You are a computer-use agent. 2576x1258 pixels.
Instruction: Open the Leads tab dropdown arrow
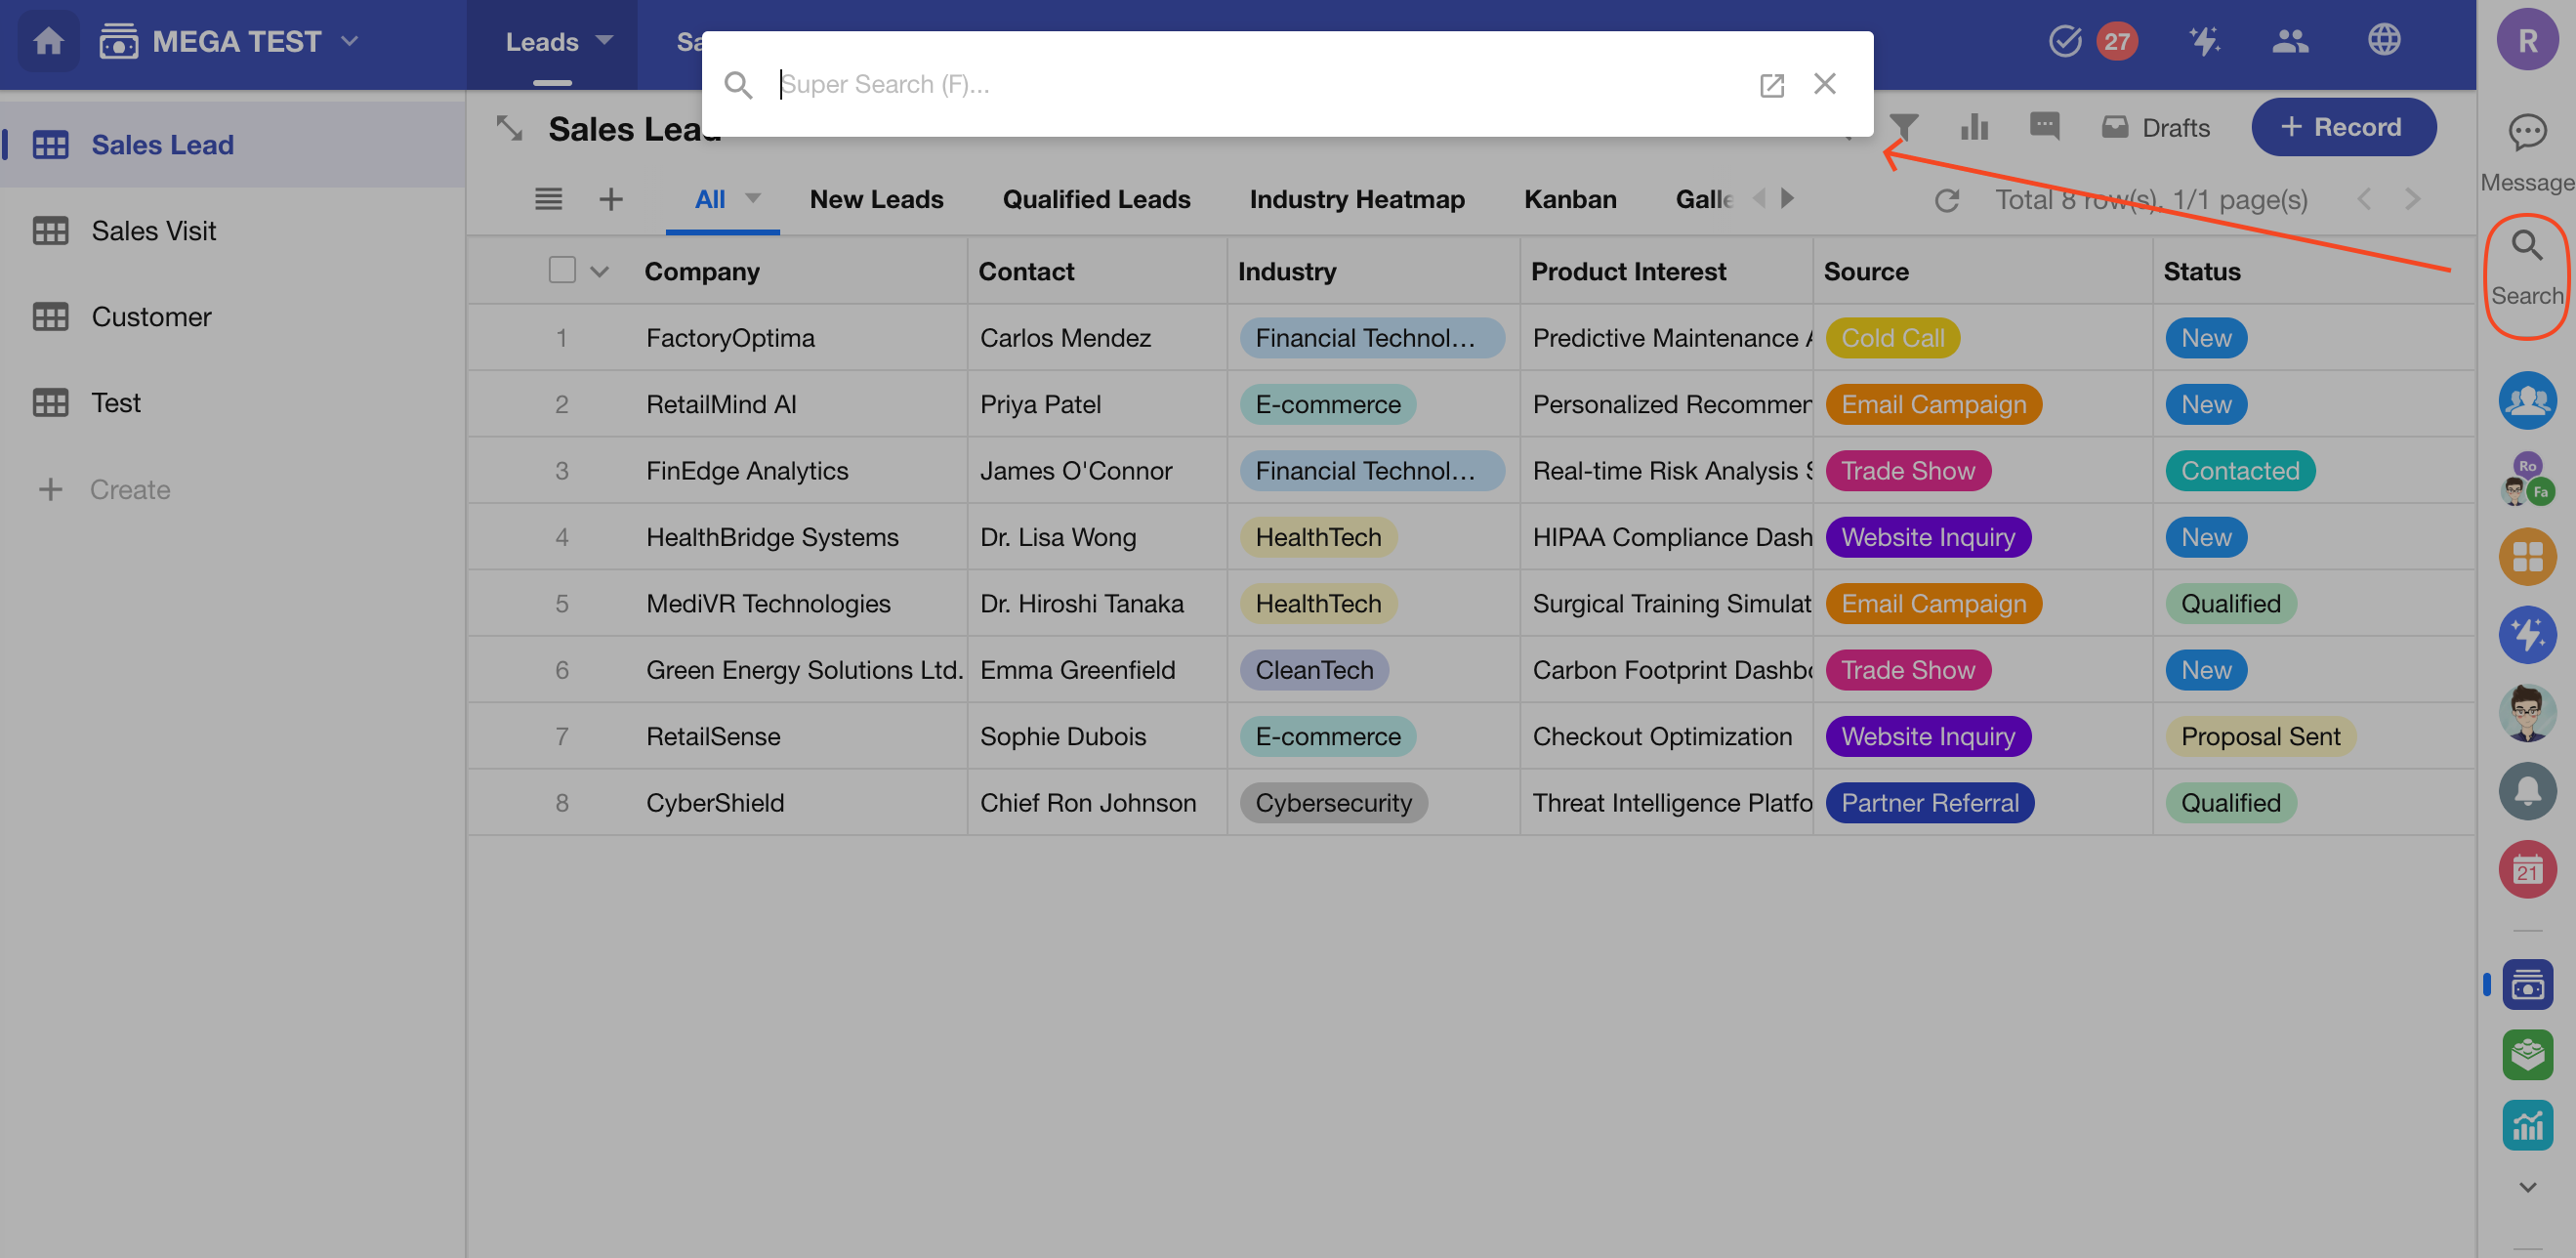pos(604,40)
